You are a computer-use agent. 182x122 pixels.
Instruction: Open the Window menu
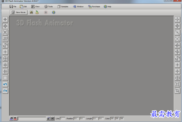pyautogui.click(x=78, y=7)
